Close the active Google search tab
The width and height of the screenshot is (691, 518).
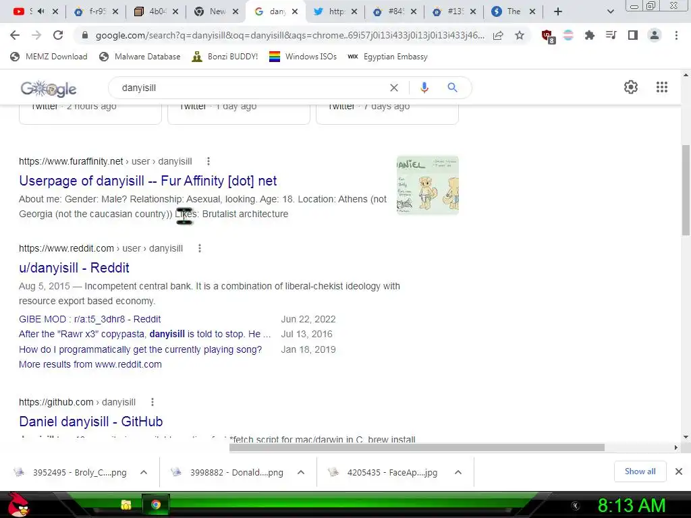[295, 12]
